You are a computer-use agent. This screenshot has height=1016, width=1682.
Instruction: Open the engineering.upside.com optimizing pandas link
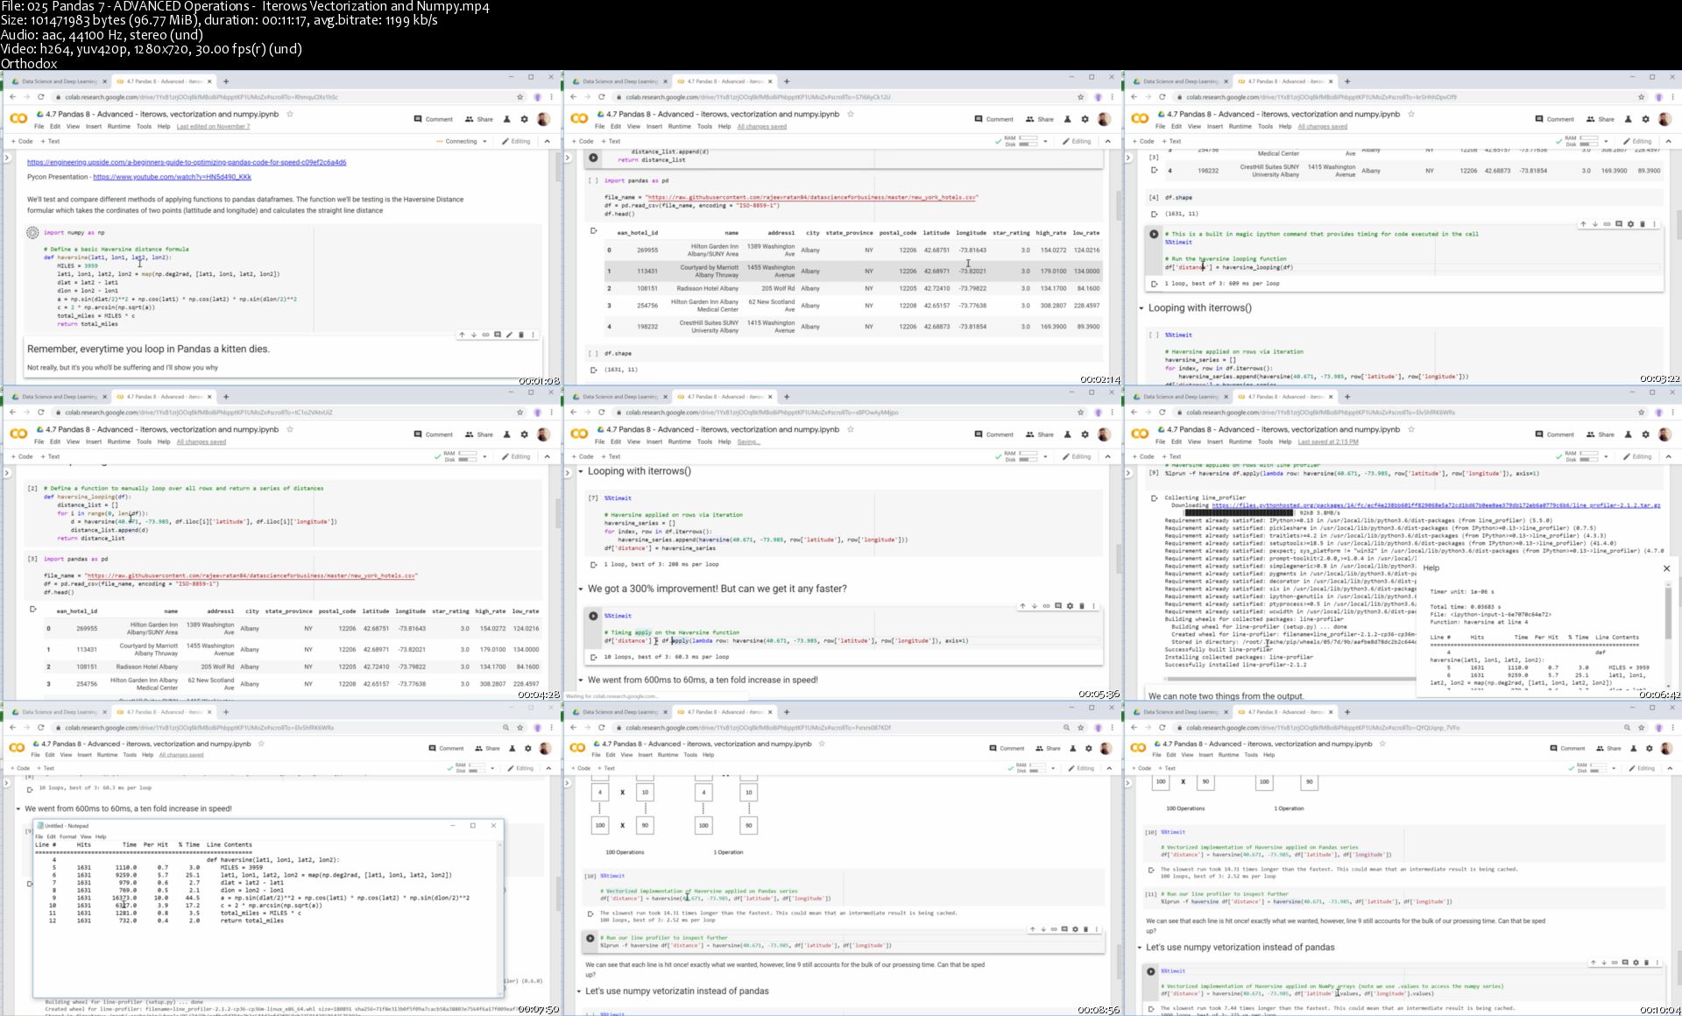[186, 162]
